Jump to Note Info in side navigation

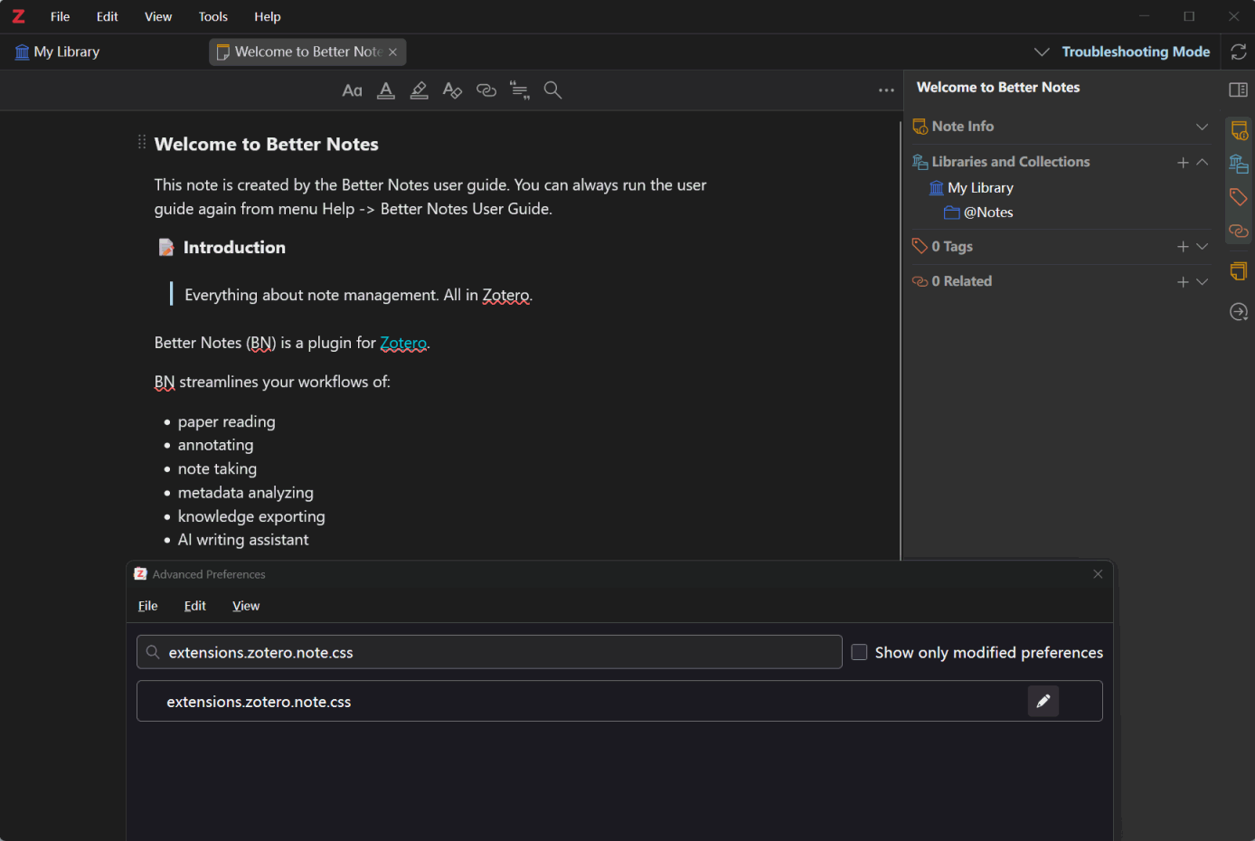(x=1239, y=130)
